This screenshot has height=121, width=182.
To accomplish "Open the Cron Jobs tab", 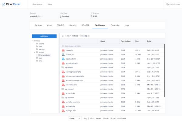I will [x=115, y=25].
